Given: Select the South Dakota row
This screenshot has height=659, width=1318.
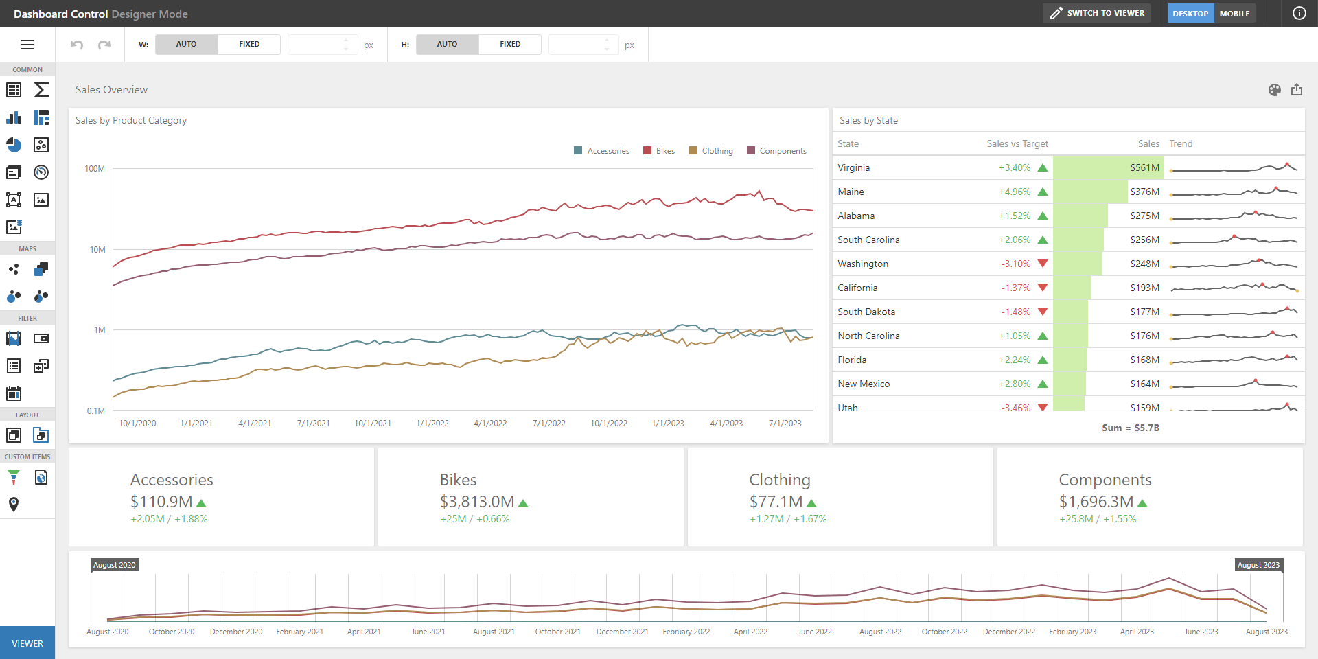Looking at the screenshot, I should click(x=1068, y=312).
